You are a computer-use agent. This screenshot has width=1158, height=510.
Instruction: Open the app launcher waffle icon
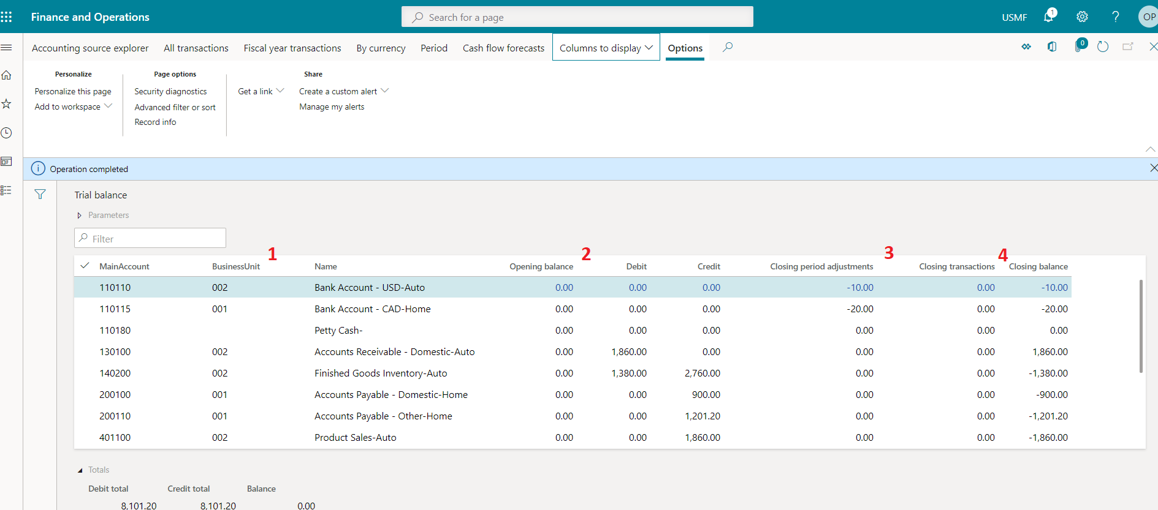[x=7, y=17]
